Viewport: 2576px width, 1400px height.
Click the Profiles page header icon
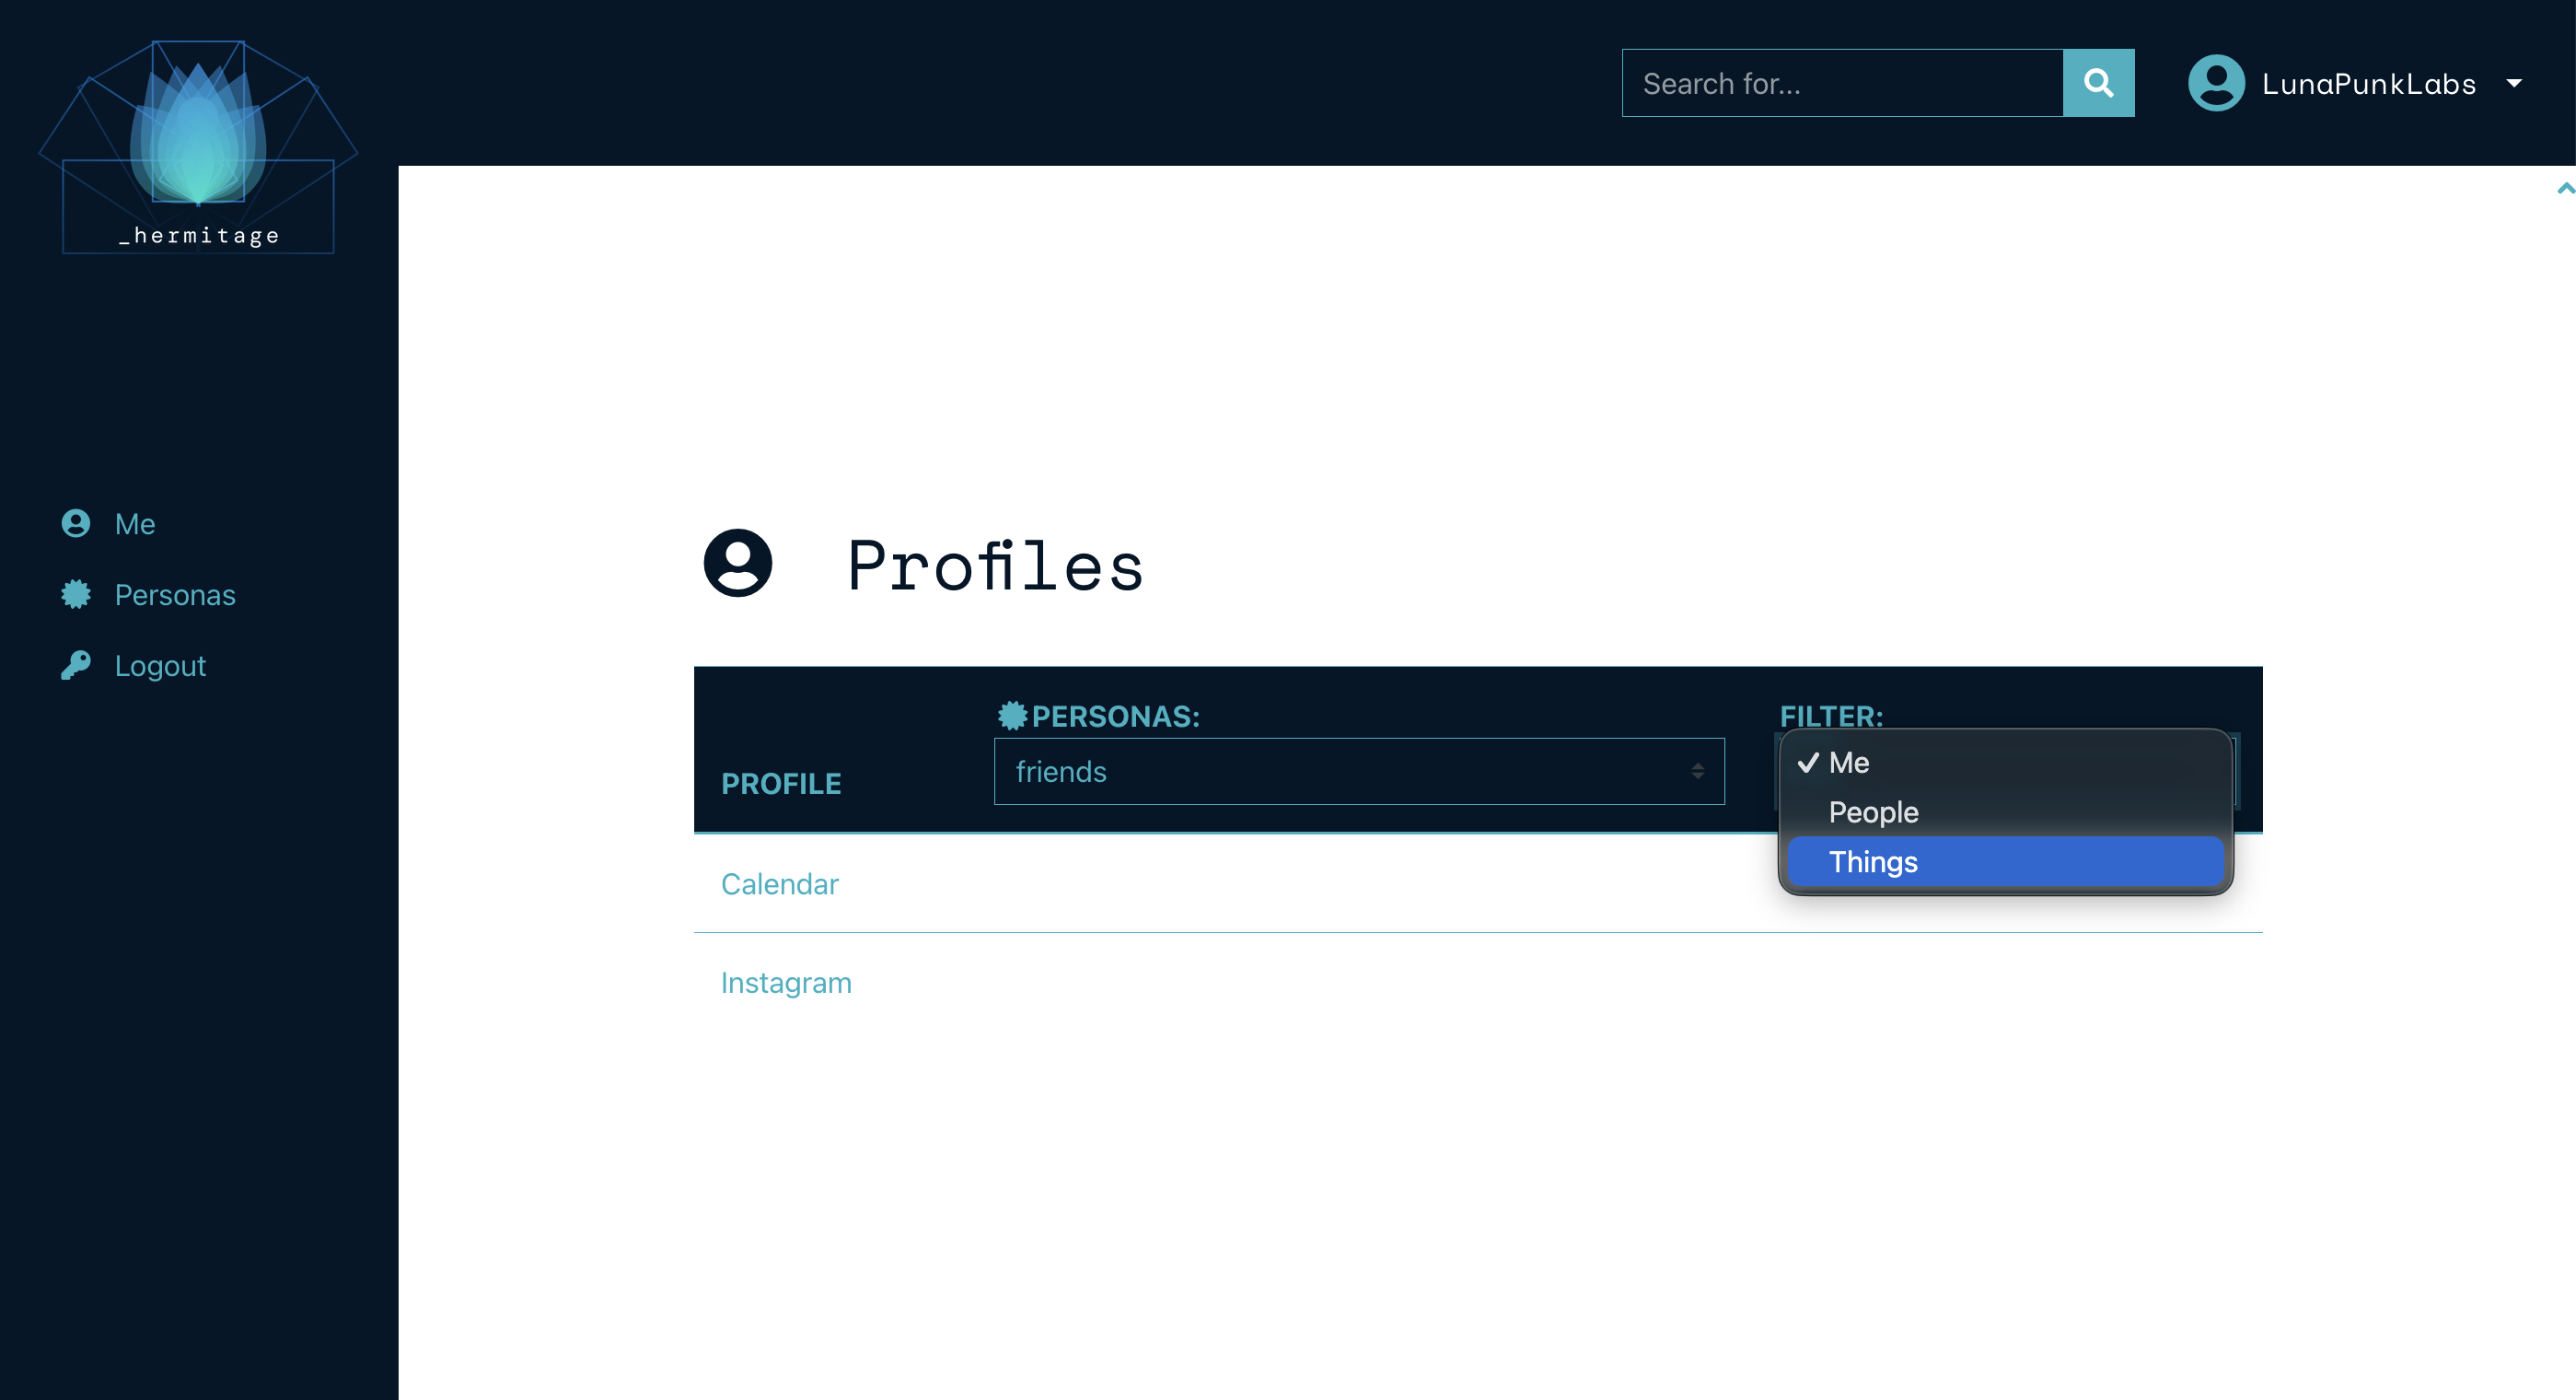point(737,564)
